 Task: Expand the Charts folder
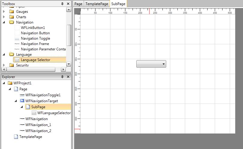(4, 17)
